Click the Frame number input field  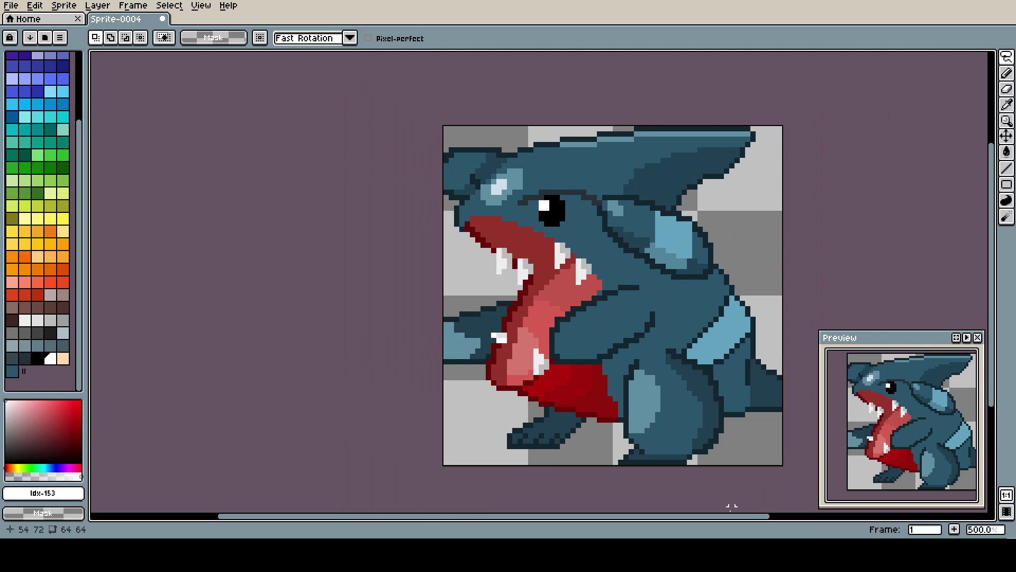[x=924, y=529]
